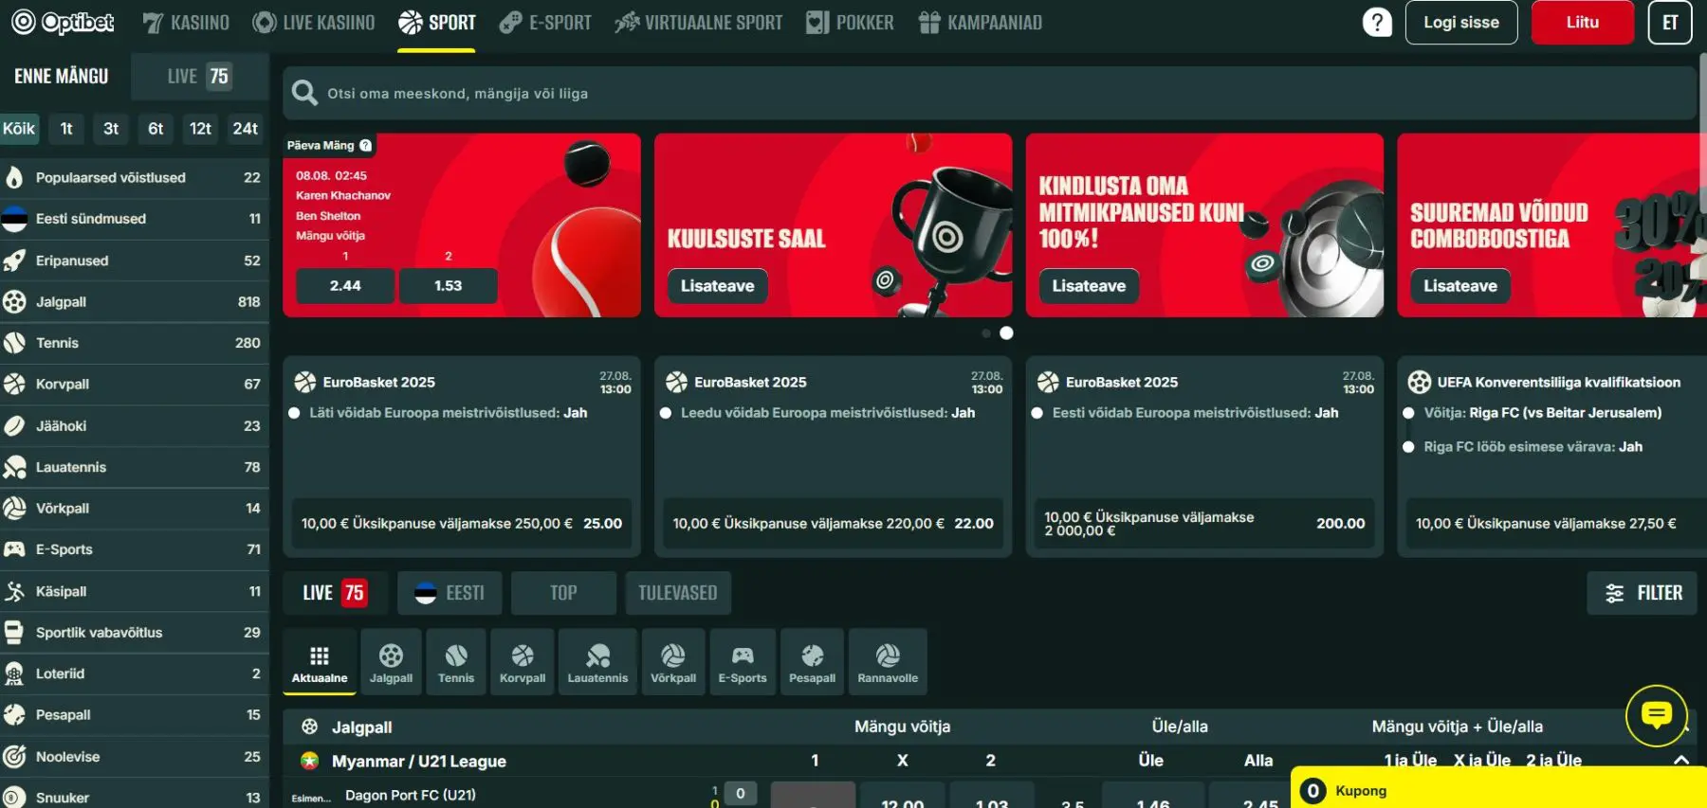Open Noolevise in sidebar
The image size is (1707, 808).
pos(134,756)
